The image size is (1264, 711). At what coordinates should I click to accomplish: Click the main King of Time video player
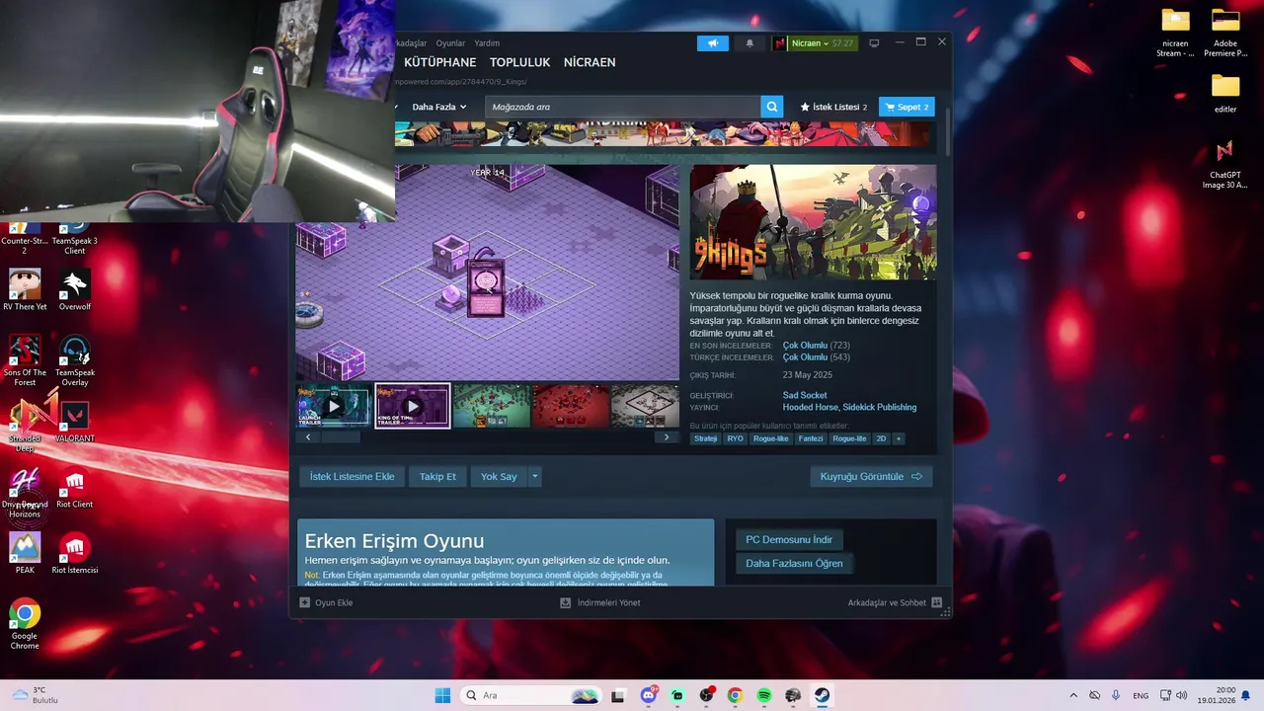click(x=488, y=272)
